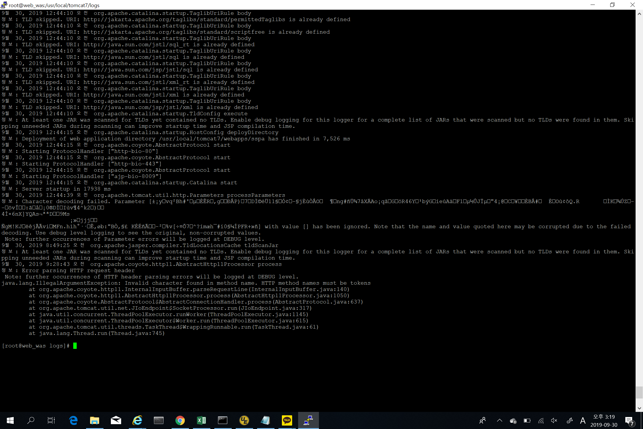Open the Windows Start menu
Screen dimensions: 643x429
[10, 420]
